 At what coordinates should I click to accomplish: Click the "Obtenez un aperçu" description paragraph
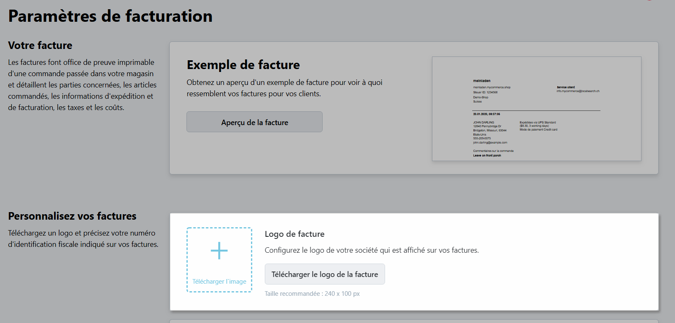click(x=284, y=88)
